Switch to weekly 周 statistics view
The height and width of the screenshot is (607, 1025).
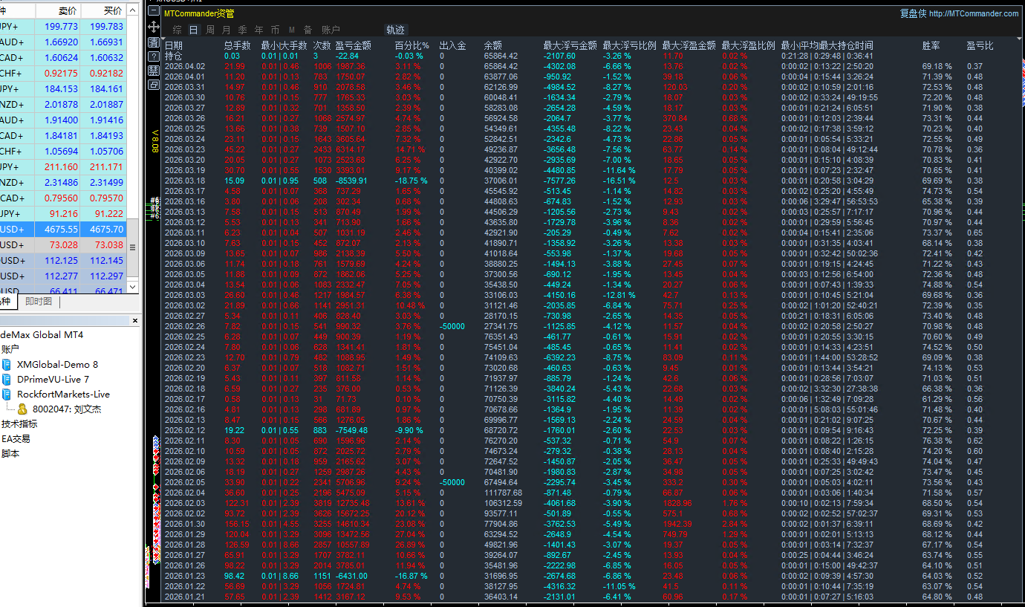tap(209, 30)
